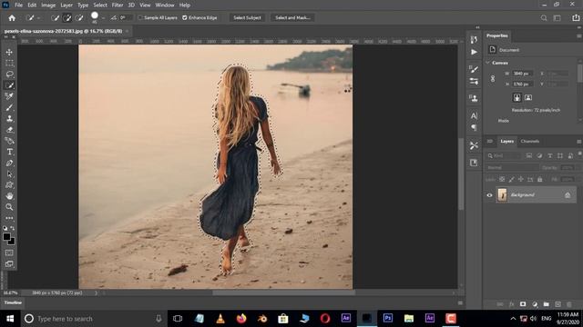
Task: Open the Character panel icon
Action: (x=474, y=115)
